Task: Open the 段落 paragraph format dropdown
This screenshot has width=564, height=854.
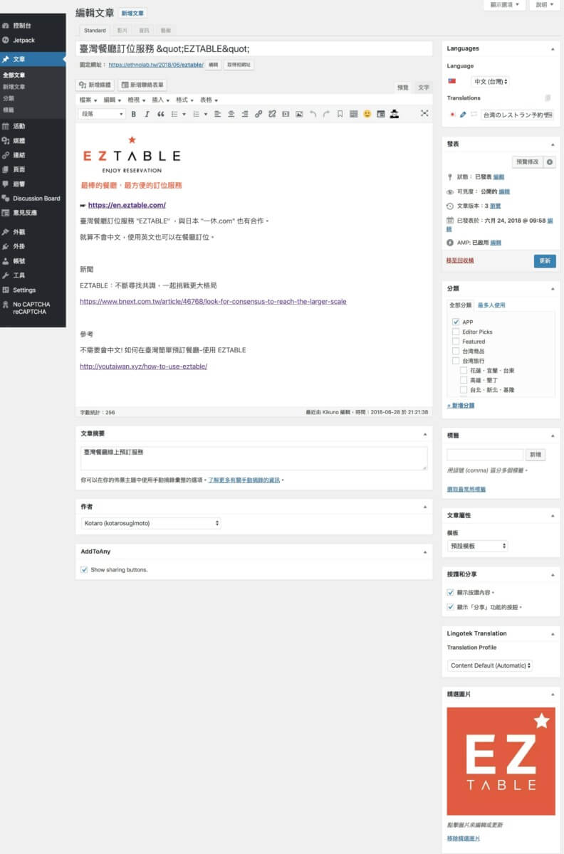Action: pyautogui.click(x=102, y=114)
